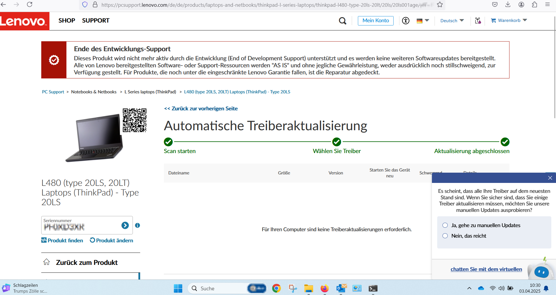This screenshot has width=556, height=295.
Task: Click the ThinkPad laptop product image
Action: tap(94, 138)
